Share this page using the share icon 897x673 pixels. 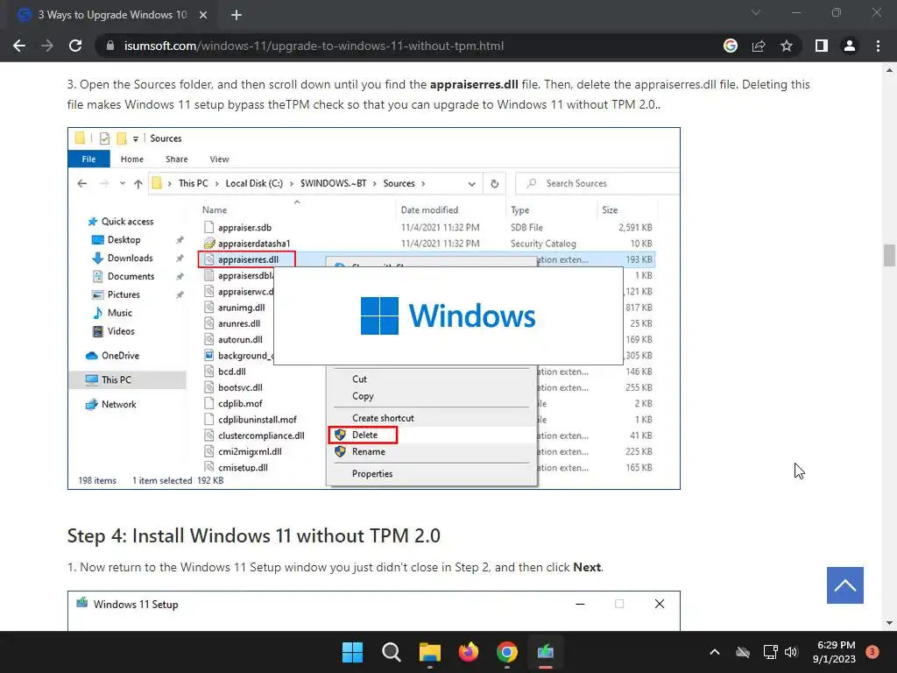(x=759, y=46)
